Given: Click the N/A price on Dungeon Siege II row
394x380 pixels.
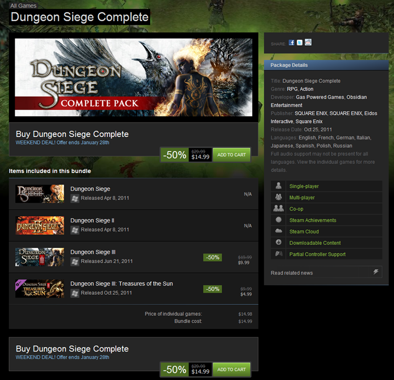Looking at the screenshot, I should (x=248, y=225).
